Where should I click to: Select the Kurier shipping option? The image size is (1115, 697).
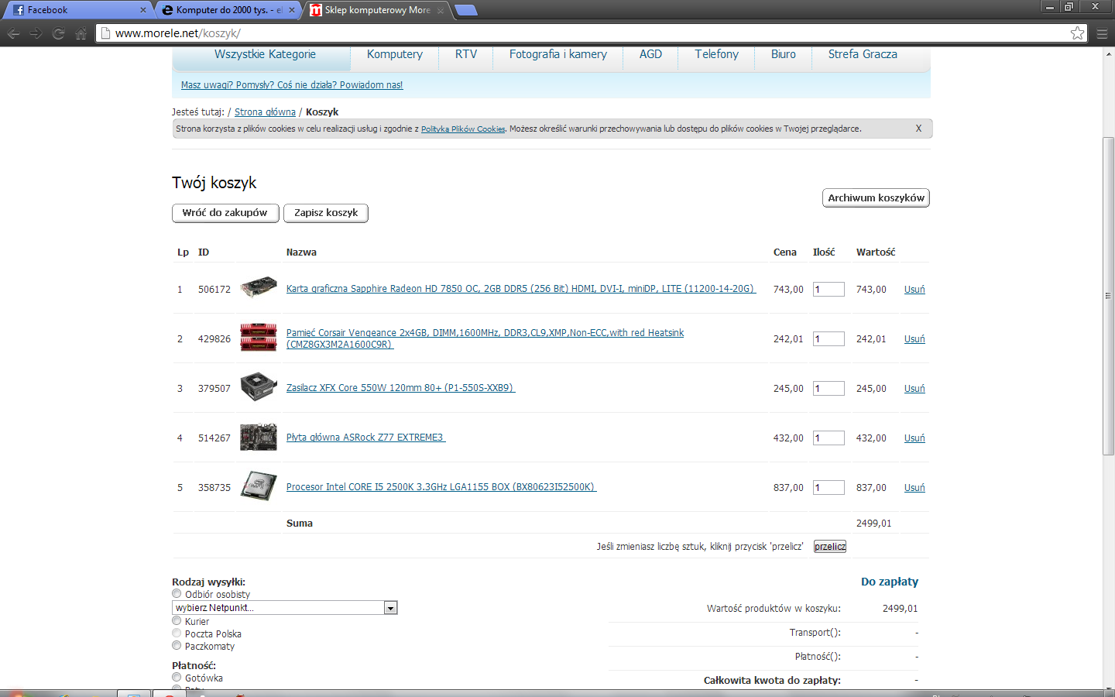[x=177, y=621]
